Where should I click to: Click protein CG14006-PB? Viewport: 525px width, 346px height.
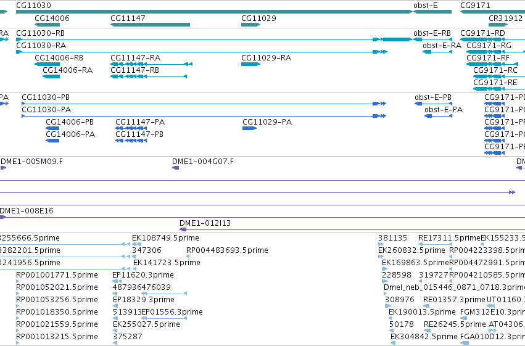tap(52, 128)
